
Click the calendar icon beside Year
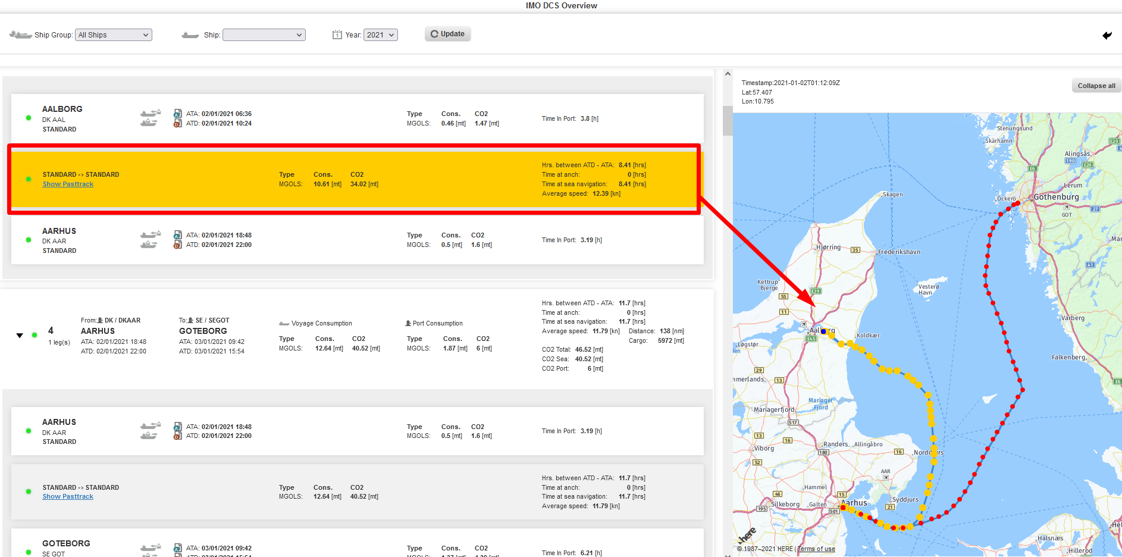click(x=337, y=35)
